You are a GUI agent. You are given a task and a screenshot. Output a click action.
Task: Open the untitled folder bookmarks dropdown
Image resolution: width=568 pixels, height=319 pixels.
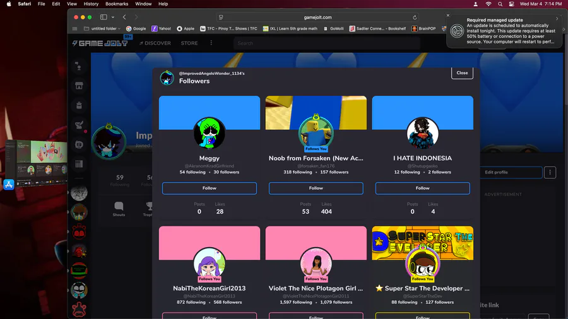tap(102, 28)
